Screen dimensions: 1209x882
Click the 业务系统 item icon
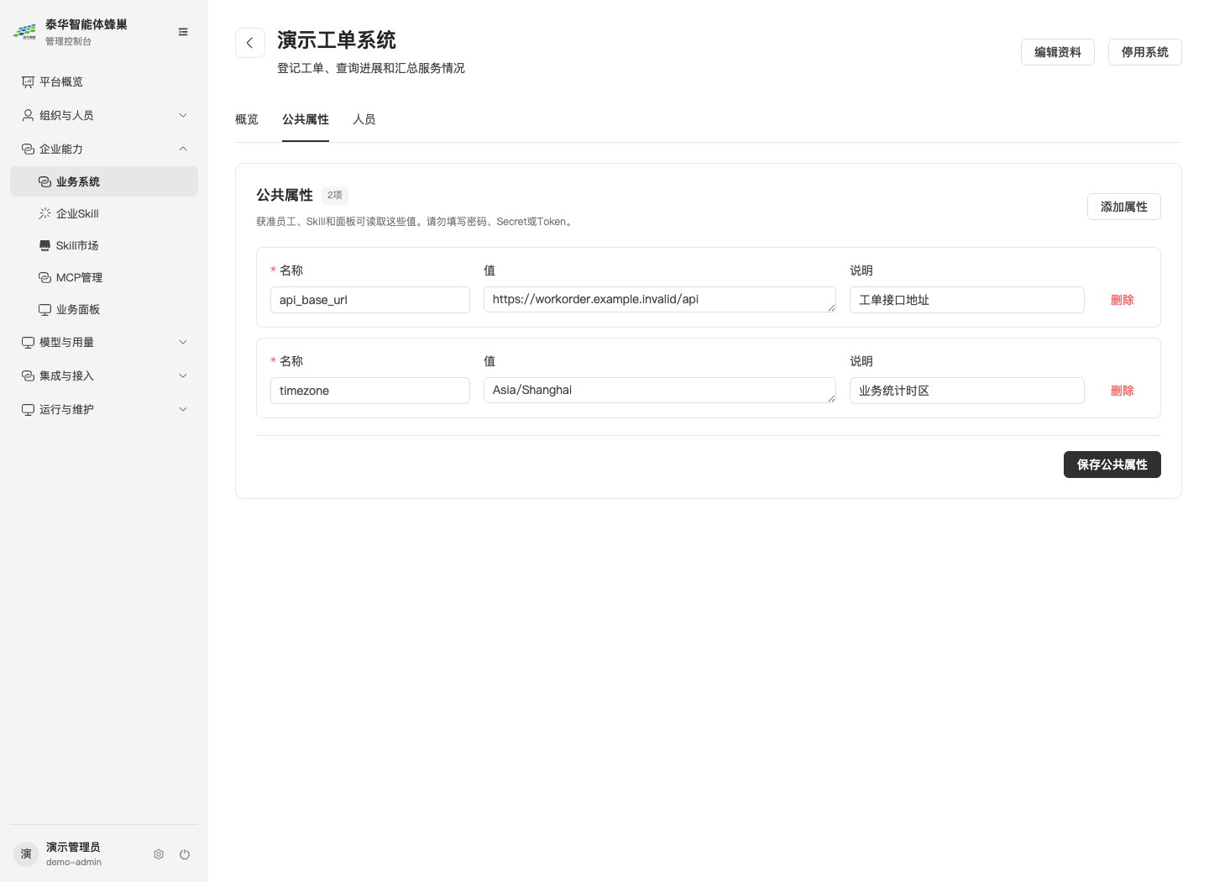[x=44, y=181]
